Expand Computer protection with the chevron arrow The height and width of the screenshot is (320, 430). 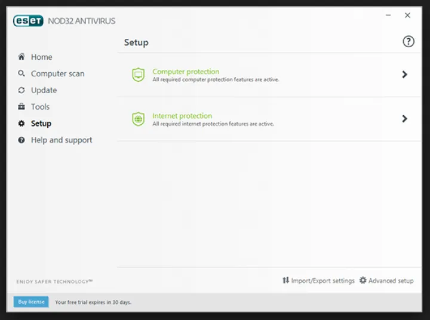coord(404,75)
